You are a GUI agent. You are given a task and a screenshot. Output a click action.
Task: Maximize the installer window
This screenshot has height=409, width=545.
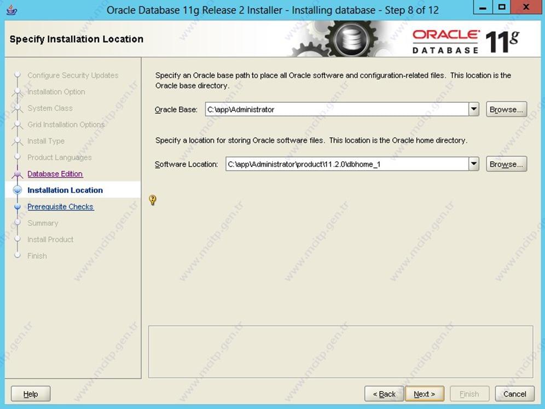[x=502, y=7]
